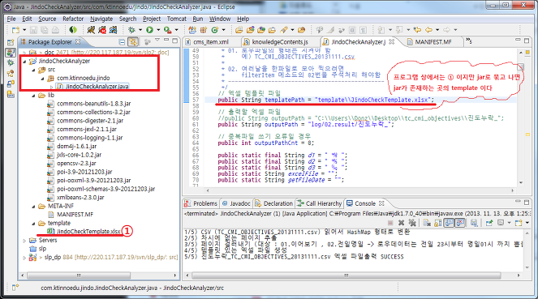Open the Source menu
The image size is (538, 299).
click(x=47, y=19)
